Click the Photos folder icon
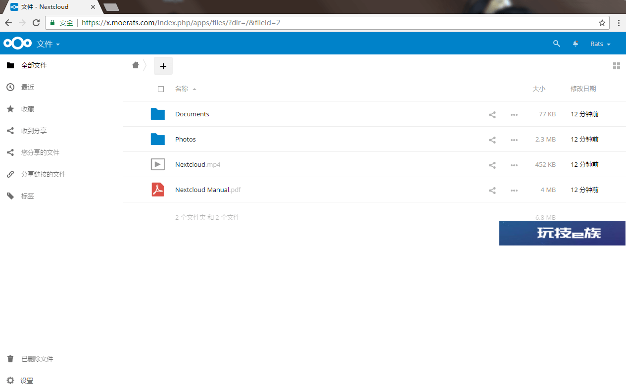This screenshot has height=391, width=626. 158,139
